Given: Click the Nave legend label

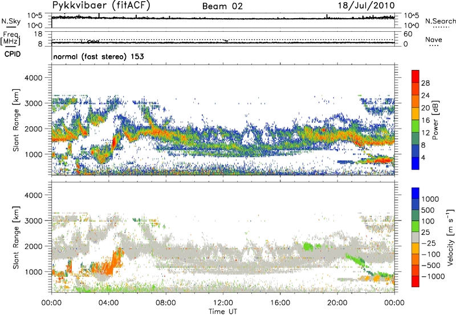Looking at the screenshot, I should tap(433, 39).
